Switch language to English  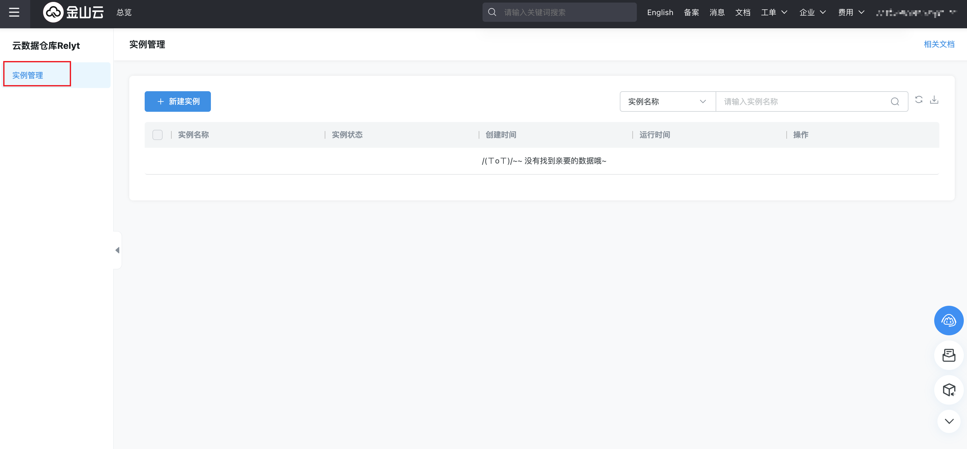660,13
